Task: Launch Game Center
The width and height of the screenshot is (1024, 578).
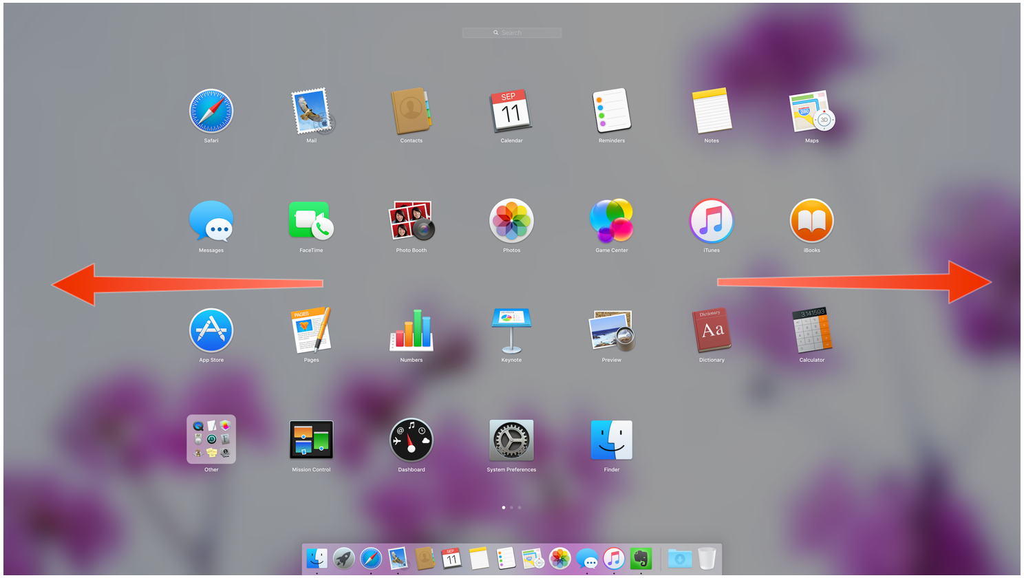Action: pyautogui.click(x=612, y=221)
